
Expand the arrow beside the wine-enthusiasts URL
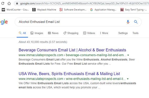(128, 79)
